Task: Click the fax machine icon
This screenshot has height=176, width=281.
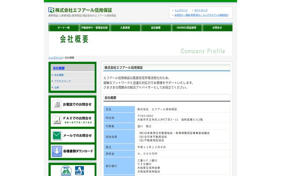Action: (57, 120)
